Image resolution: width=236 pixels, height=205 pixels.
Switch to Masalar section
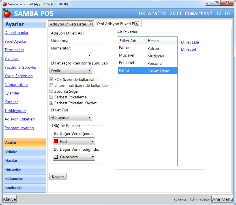[25, 161]
